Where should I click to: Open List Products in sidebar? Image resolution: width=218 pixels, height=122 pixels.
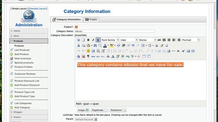click(x=22, y=50)
